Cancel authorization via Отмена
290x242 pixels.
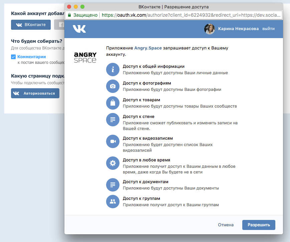coord(226,225)
